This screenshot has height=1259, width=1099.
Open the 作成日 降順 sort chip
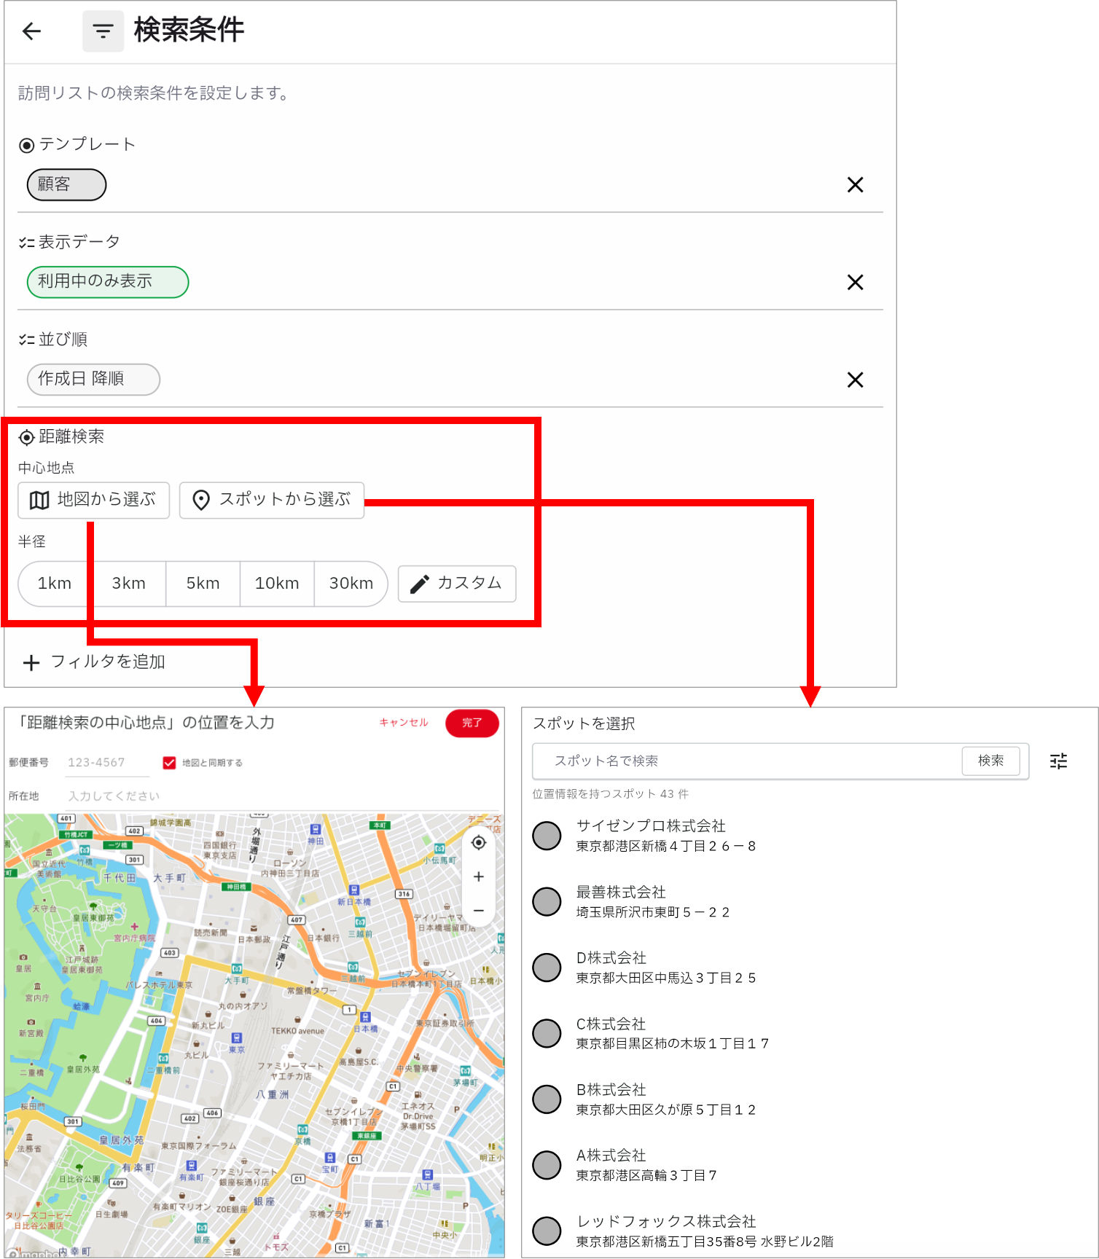point(93,380)
